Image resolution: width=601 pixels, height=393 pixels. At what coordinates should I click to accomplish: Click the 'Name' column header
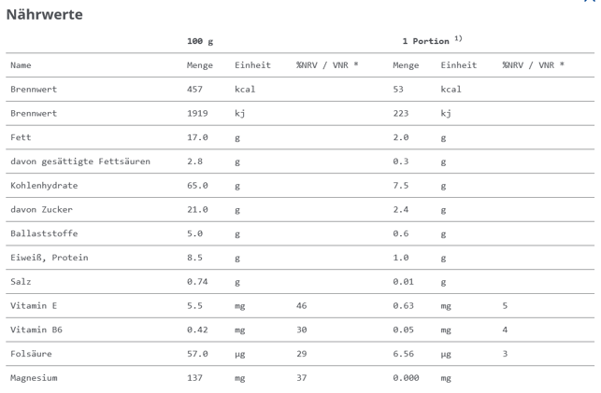pyautogui.click(x=21, y=65)
